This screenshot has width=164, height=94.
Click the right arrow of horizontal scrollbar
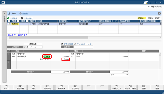(160, 37)
